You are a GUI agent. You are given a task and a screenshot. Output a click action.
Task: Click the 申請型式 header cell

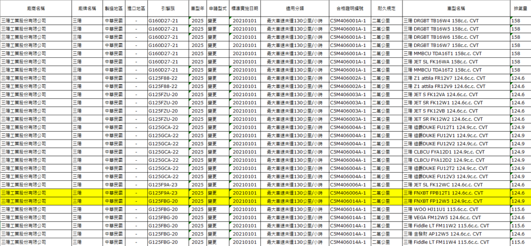(217, 8)
